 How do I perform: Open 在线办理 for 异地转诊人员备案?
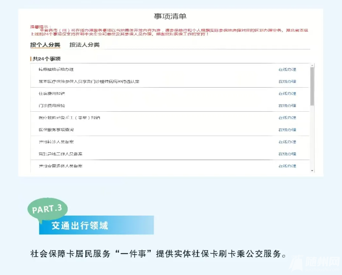(x=287, y=142)
